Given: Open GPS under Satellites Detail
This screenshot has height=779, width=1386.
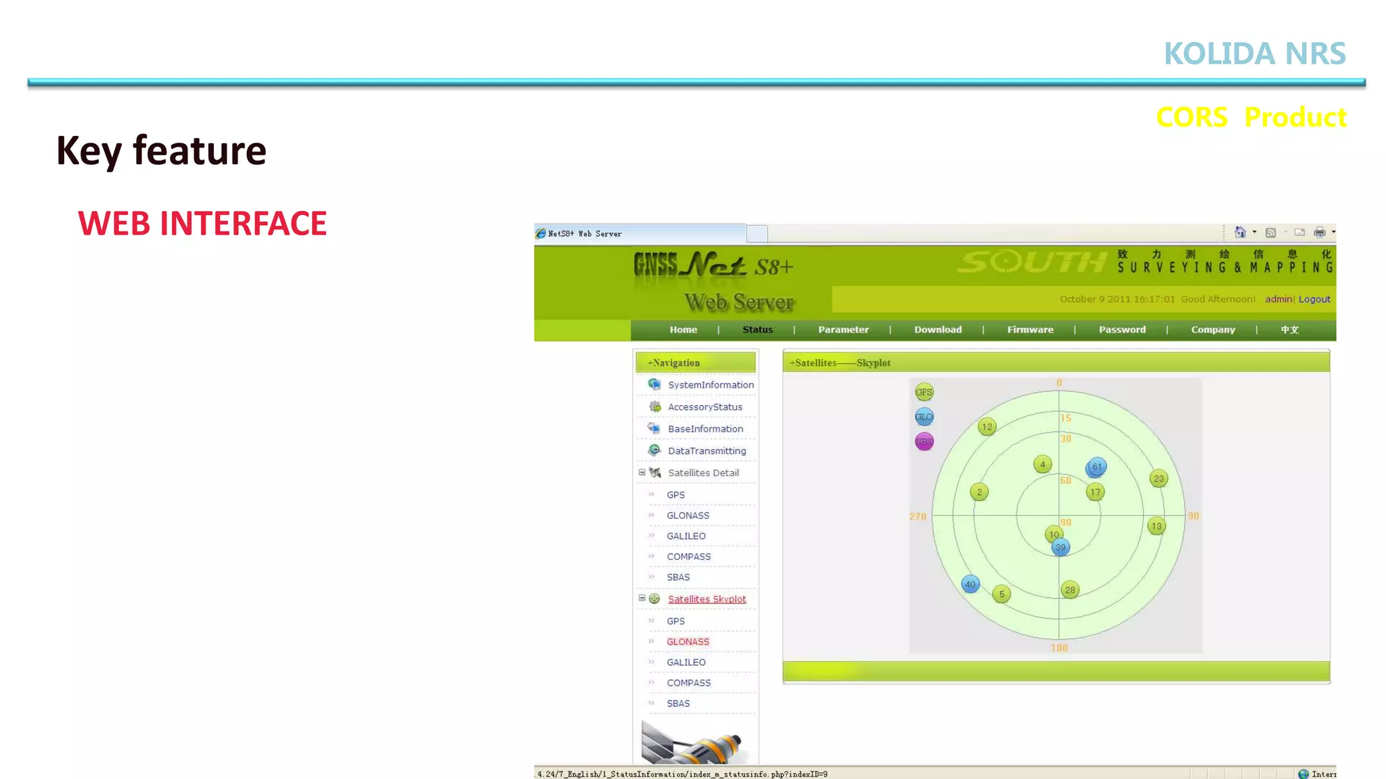Looking at the screenshot, I should click(675, 495).
